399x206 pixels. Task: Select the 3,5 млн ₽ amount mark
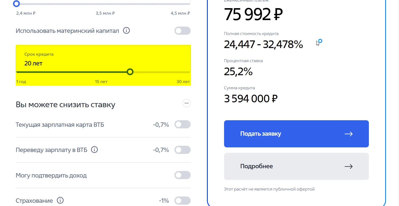tap(105, 13)
